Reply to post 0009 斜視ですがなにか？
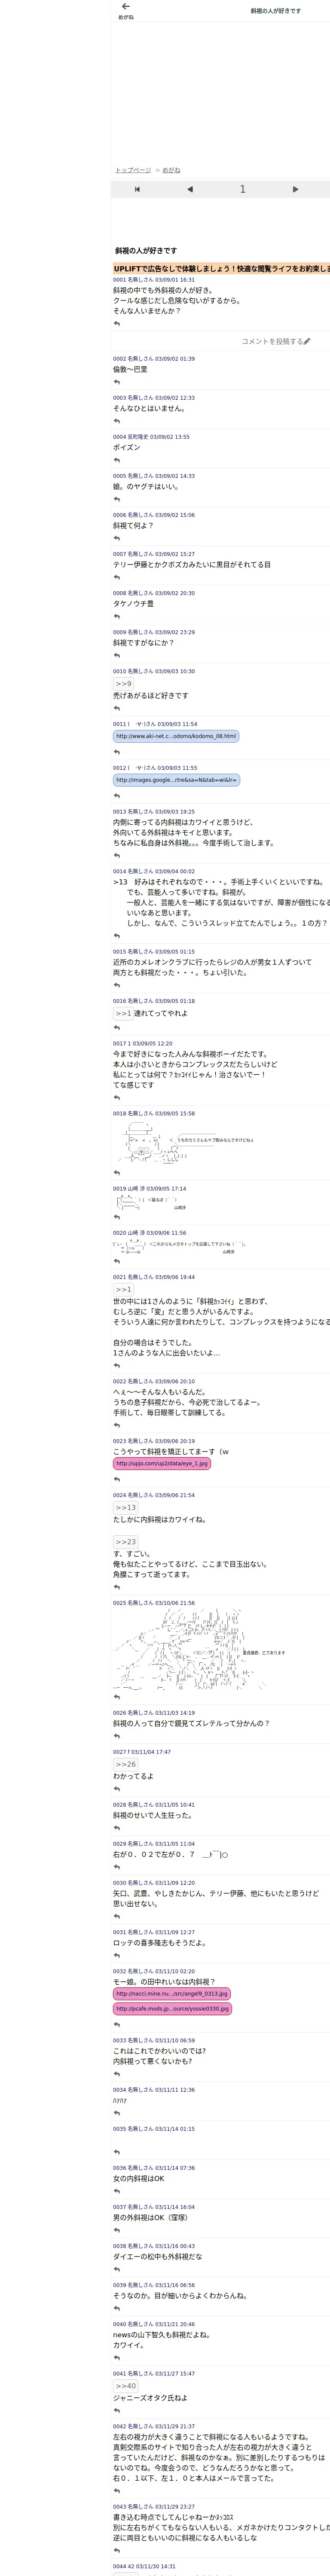 (x=117, y=655)
